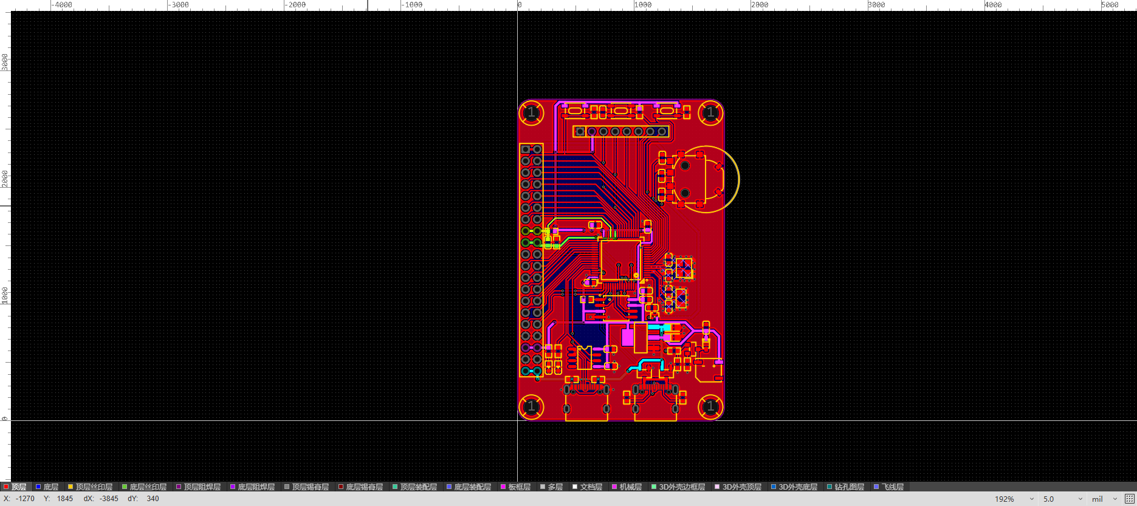1137x506 pixels.
Task: Select the 底层阻焊层 layer tab
Action: (x=252, y=487)
